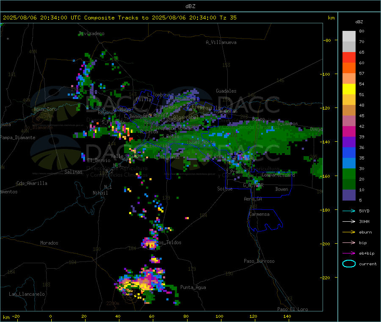Click the 'Morados' map label
Image resolution: width=381 pixels, height=322 pixels.
point(49,243)
